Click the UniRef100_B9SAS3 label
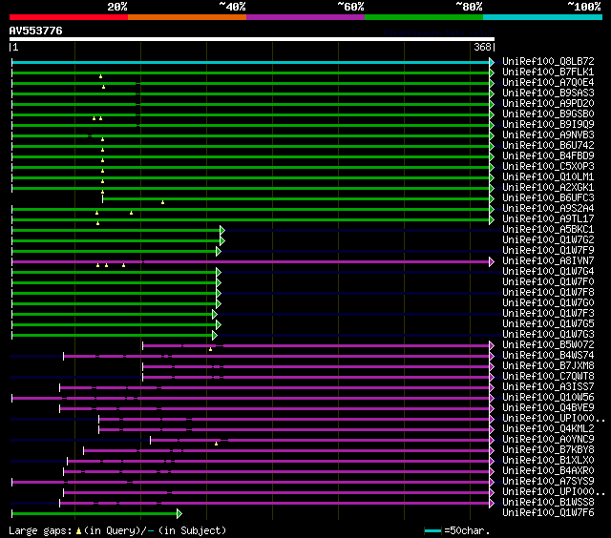The width and height of the screenshot is (611, 538). 548,93
